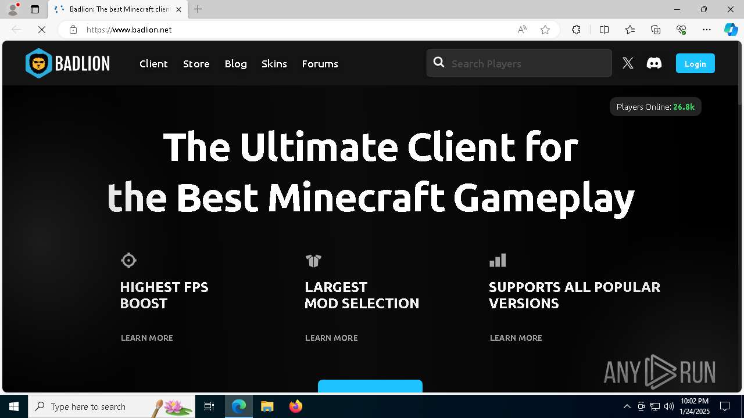Launch Firefox from taskbar
Screen dimensions: 744x418
click(296, 406)
